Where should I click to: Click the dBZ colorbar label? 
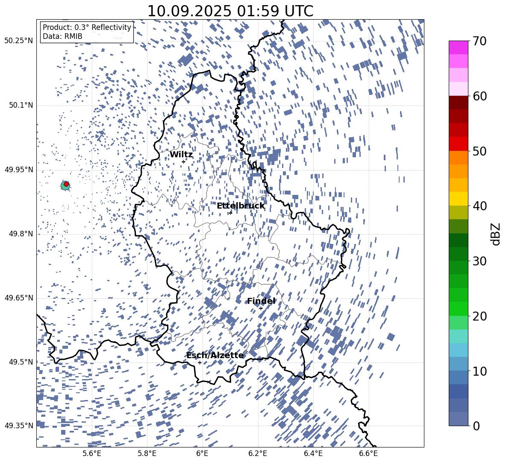pyautogui.click(x=496, y=234)
